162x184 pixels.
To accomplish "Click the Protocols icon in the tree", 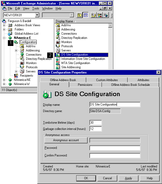I will pos(22,67).
